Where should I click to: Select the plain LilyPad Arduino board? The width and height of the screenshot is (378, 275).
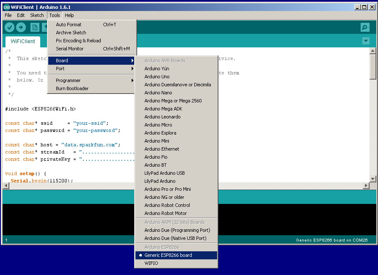click(x=176, y=181)
